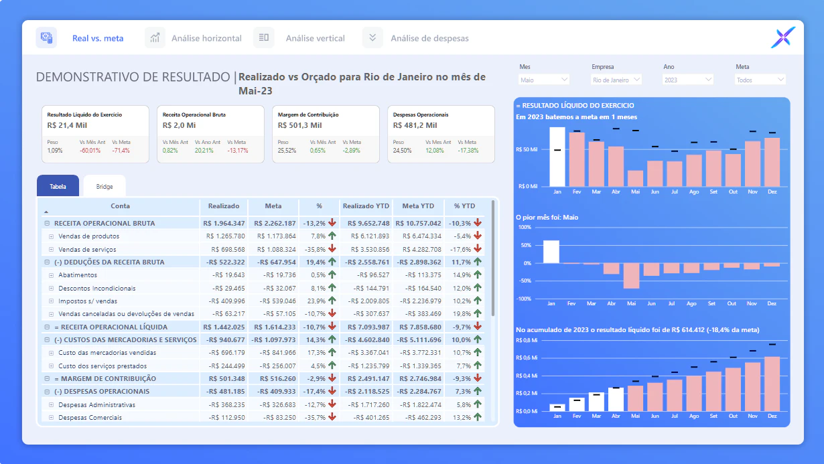
Task: Select Despesas Operacionais KPI card
Action: tap(441, 134)
